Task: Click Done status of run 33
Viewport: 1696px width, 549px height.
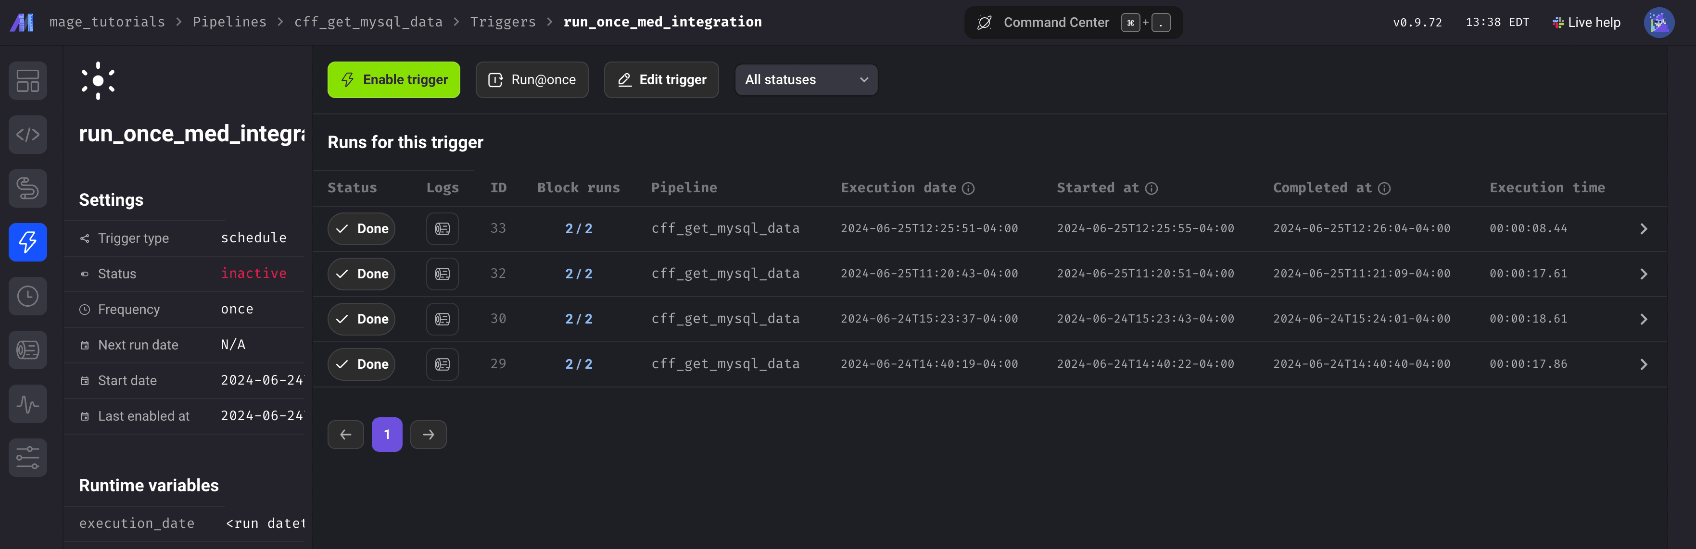Action: (361, 229)
